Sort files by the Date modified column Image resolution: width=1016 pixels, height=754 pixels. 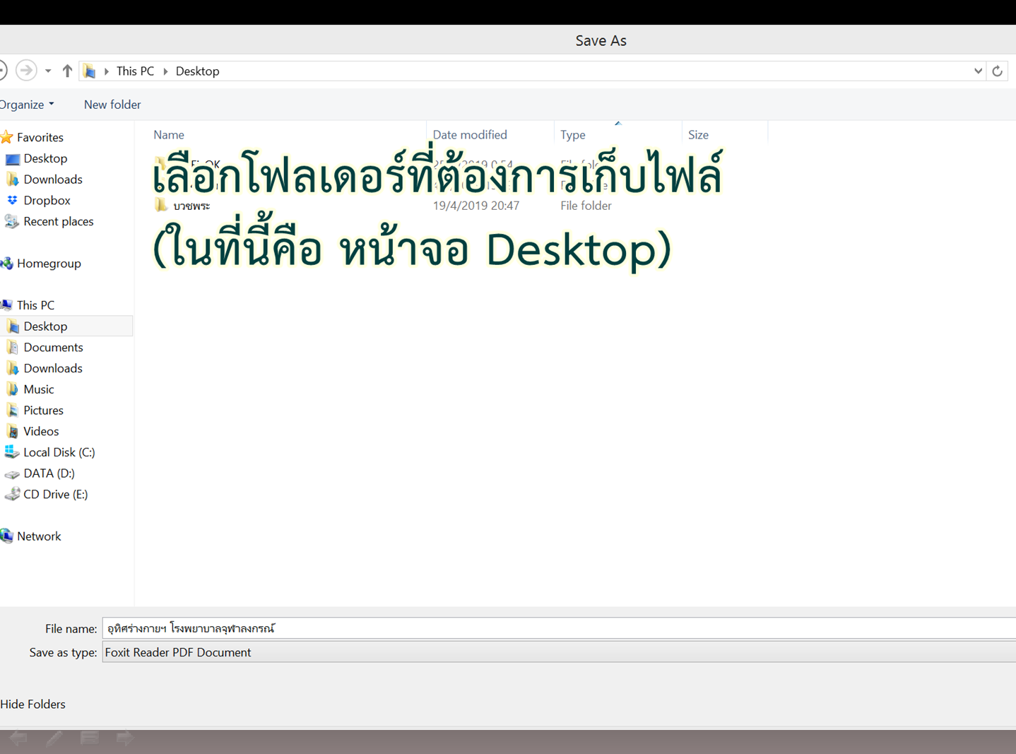[470, 134]
